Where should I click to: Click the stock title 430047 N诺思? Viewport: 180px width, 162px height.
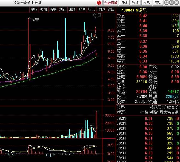(134, 10)
